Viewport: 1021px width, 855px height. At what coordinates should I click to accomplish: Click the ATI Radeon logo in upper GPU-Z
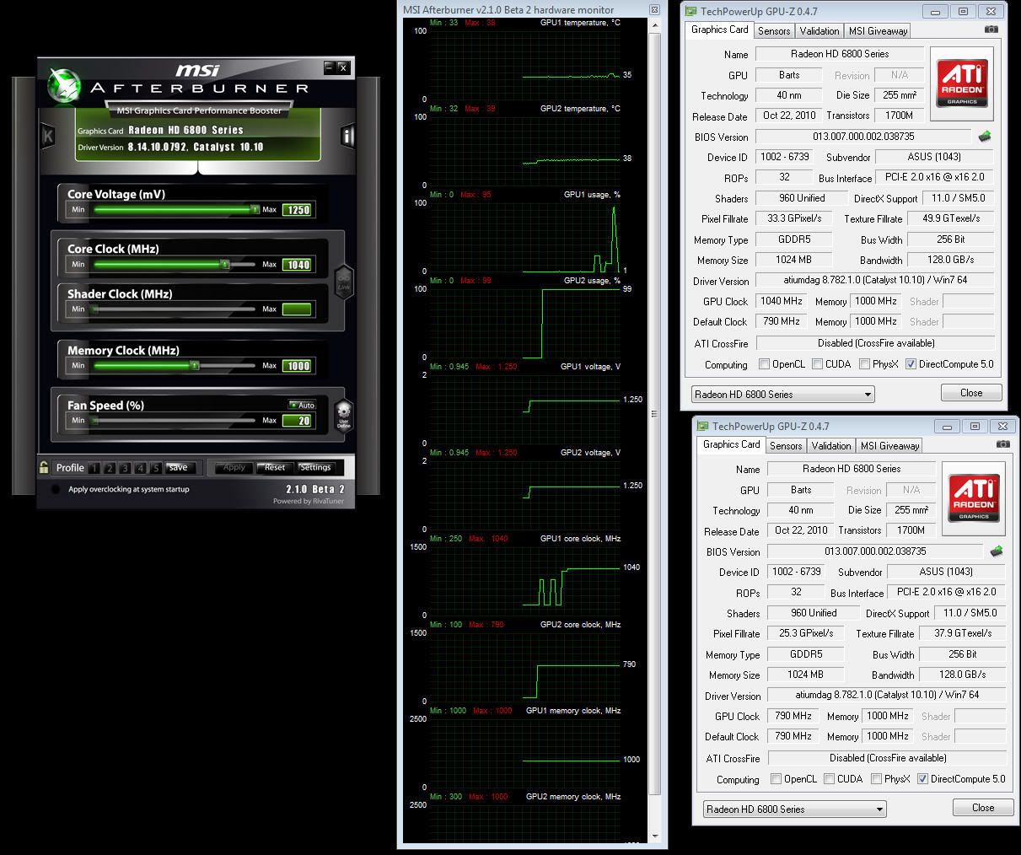tap(962, 83)
